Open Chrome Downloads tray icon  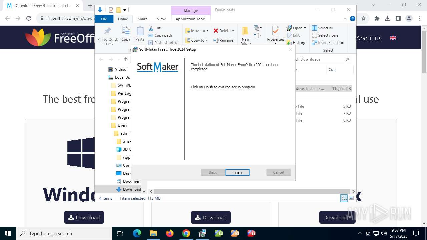tap(388, 19)
